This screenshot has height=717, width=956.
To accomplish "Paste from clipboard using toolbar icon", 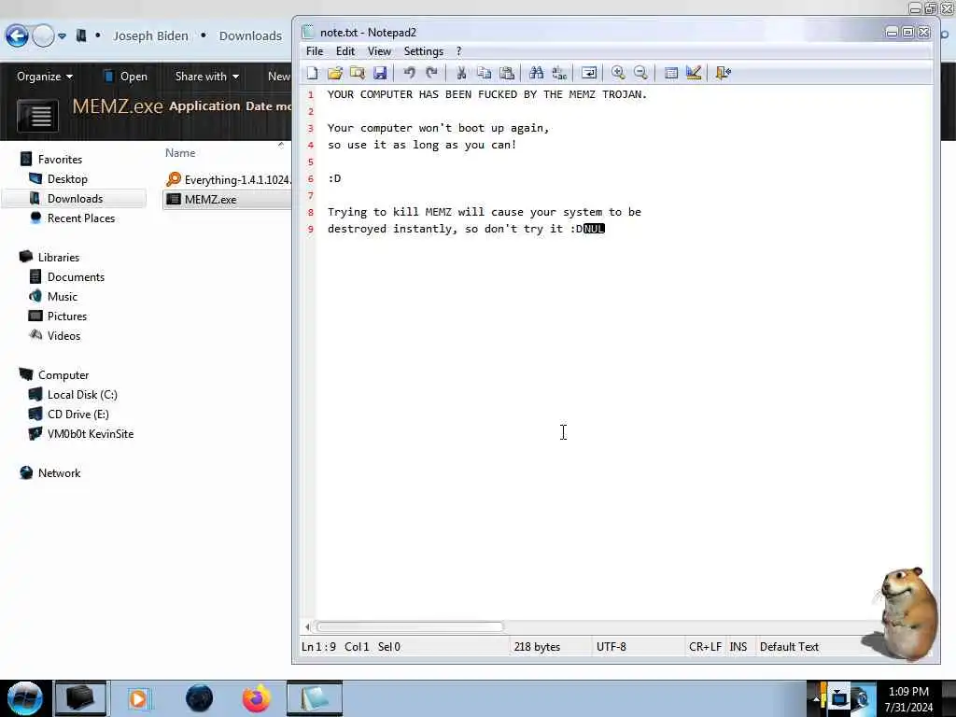I will 507,73.
